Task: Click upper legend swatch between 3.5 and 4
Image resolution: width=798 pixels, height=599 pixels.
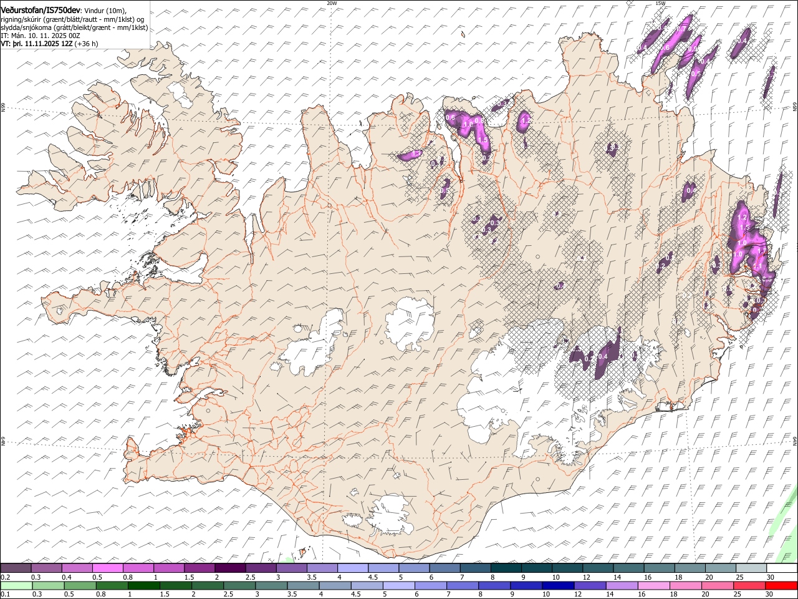Action: tap(322, 568)
